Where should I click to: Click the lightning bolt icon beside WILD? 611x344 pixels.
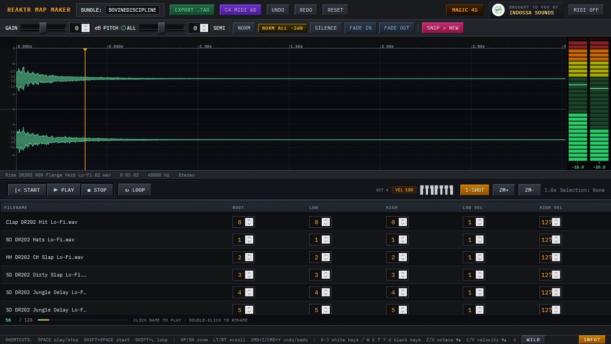pyautogui.click(x=515, y=340)
